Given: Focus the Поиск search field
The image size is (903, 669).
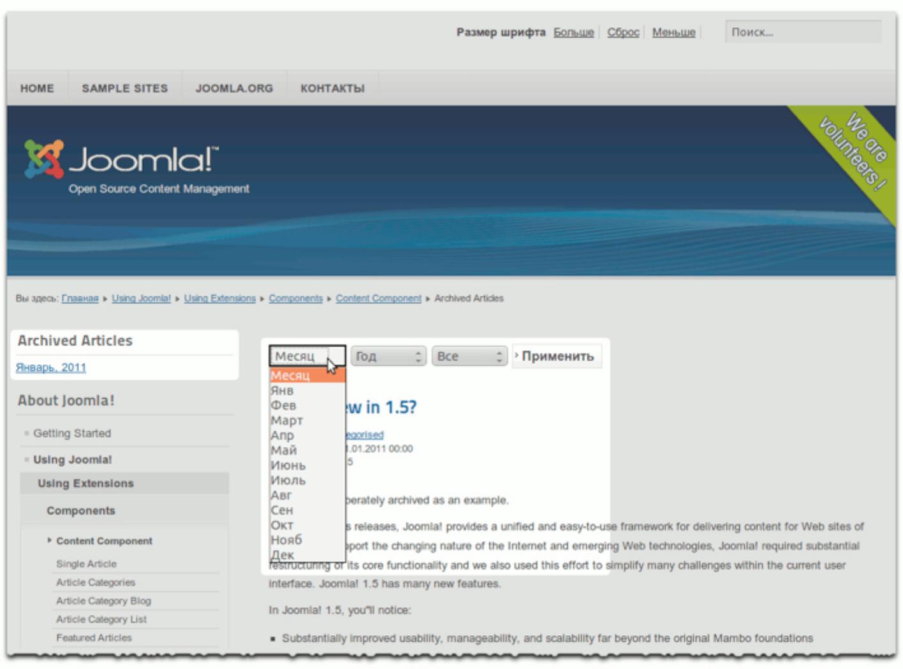Looking at the screenshot, I should point(802,32).
